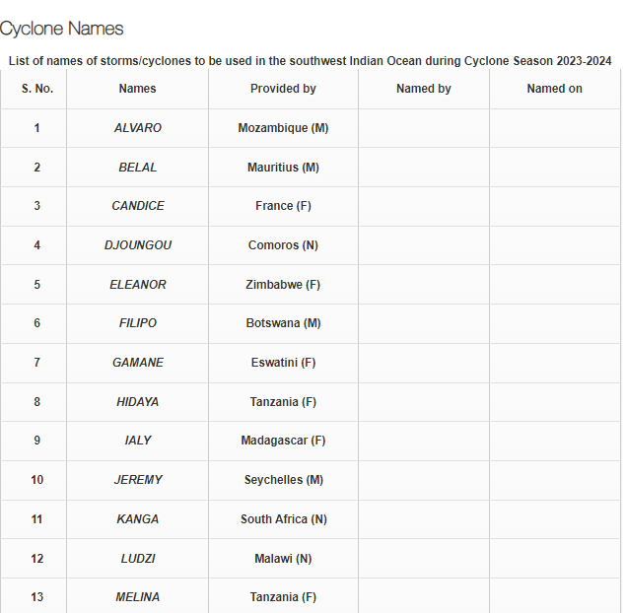Click the BELAL name cell
Screen dimensions: 626x613
tap(137, 168)
